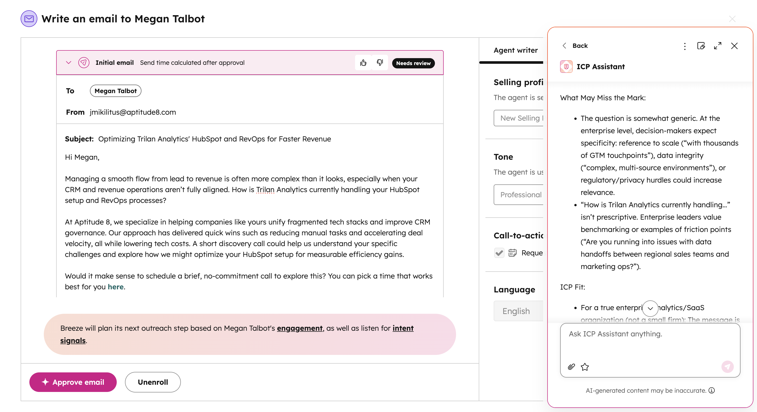Viewport: 757px width, 412px height.
Task: Open the Language dropdown showing English
Action: [518, 311]
